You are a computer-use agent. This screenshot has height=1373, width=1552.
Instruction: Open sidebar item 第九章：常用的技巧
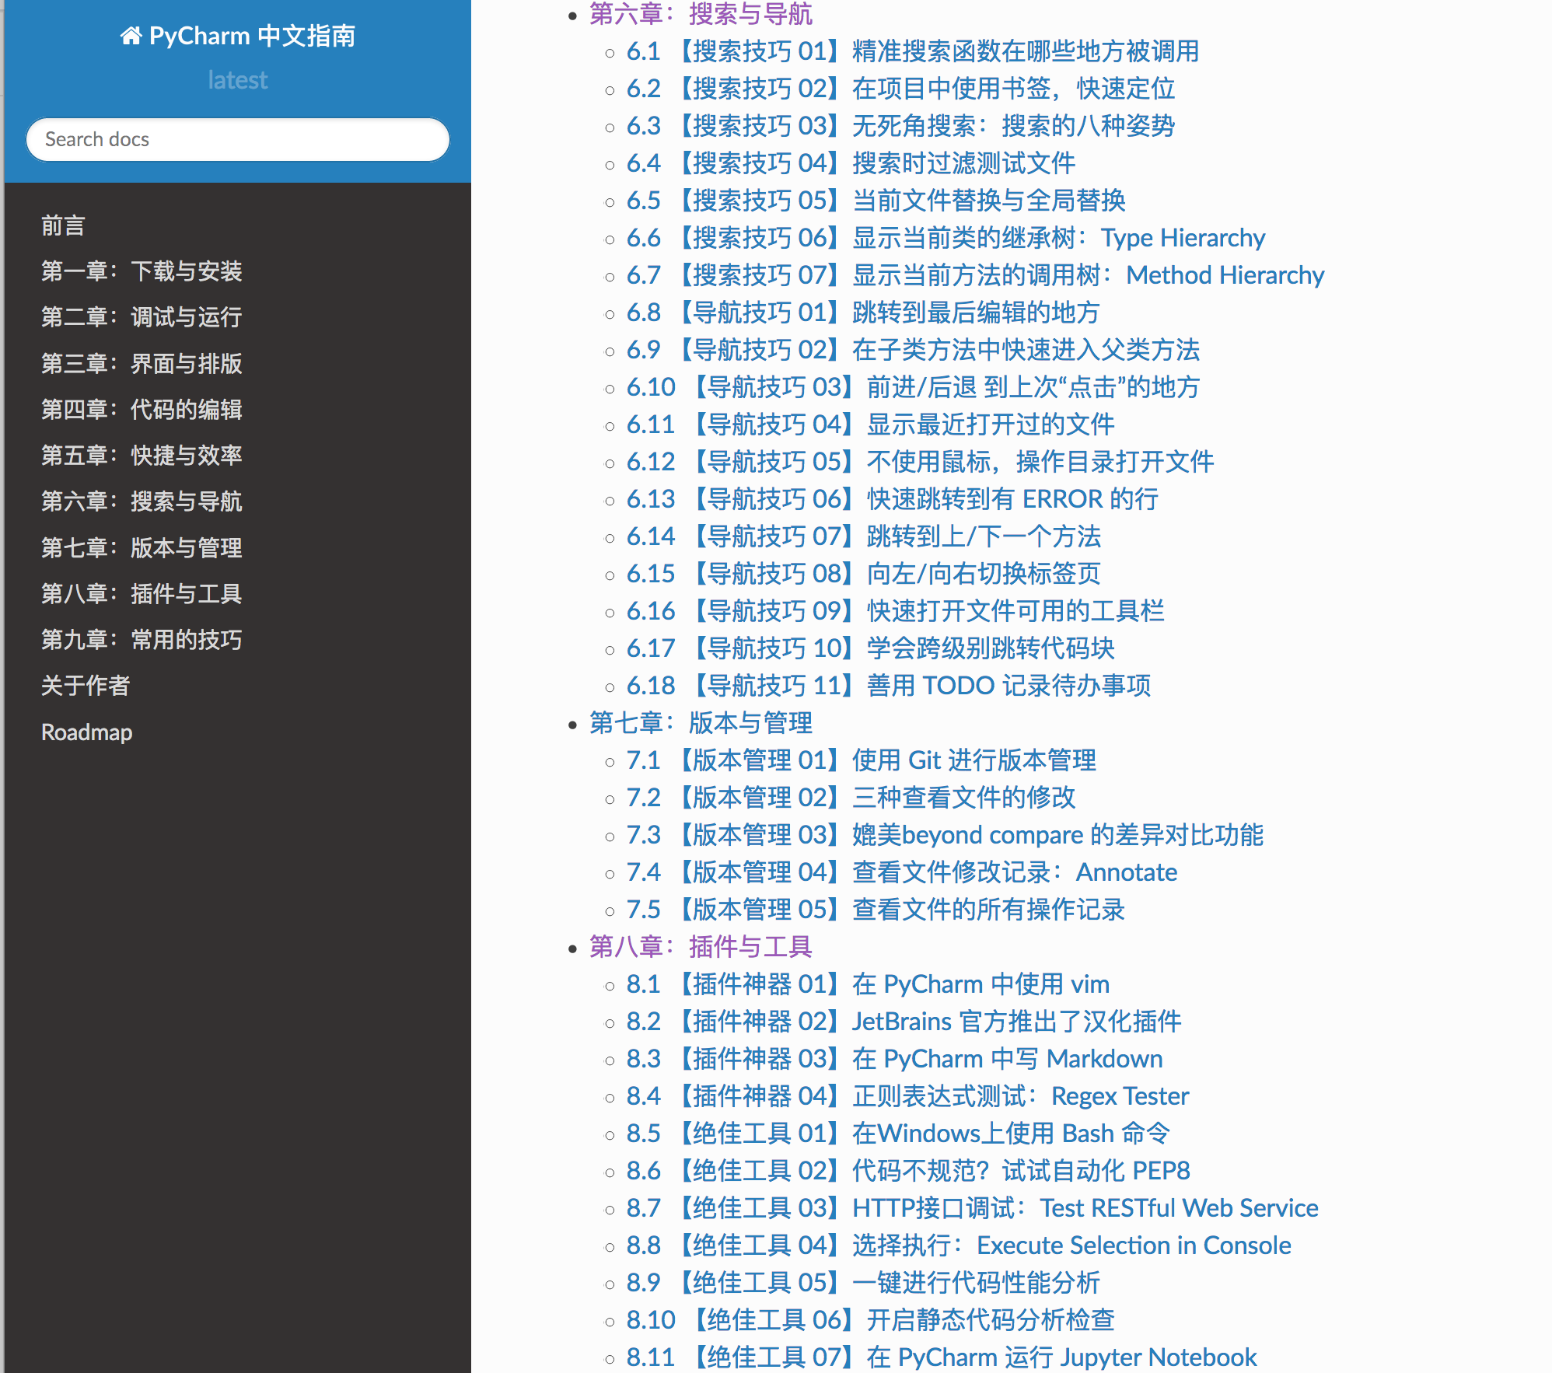[x=142, y=639]
